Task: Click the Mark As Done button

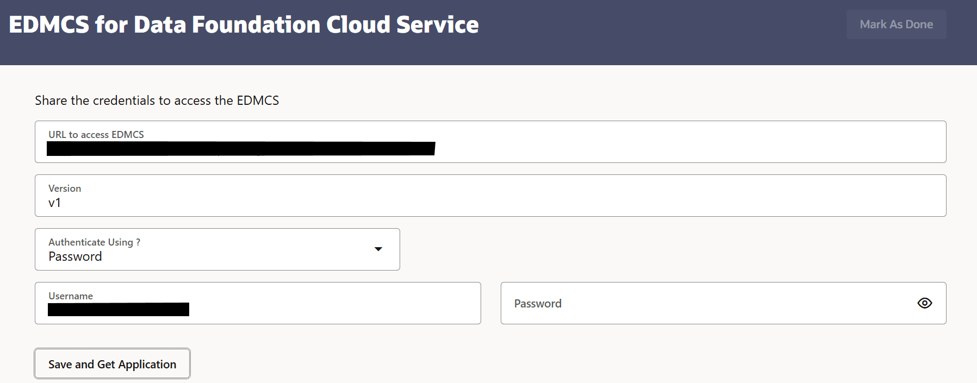Action: (x=896, y=24)
